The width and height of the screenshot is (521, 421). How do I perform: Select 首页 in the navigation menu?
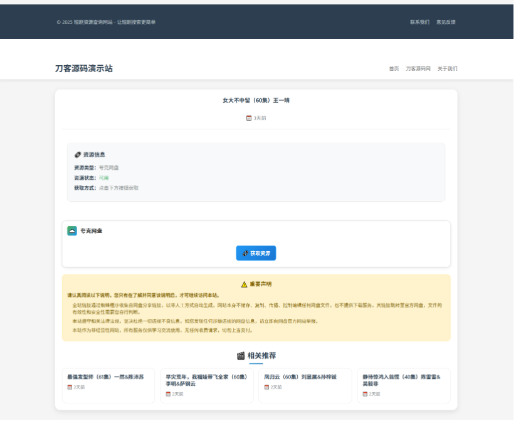(394, 69)
